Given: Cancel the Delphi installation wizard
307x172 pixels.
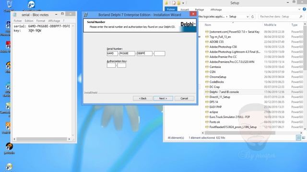Looking at the screenshot, I should [x=184, y=98].
